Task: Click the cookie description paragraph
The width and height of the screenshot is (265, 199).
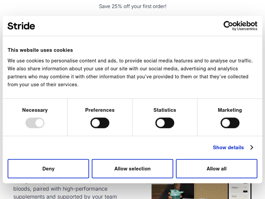Action: coord(130,72)
